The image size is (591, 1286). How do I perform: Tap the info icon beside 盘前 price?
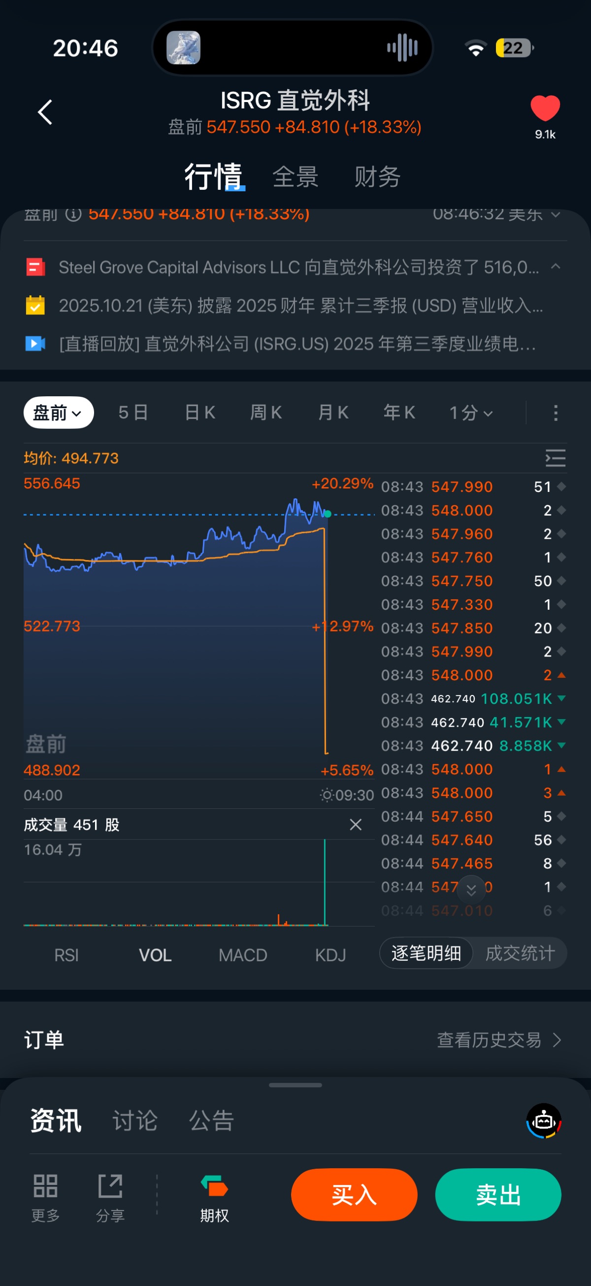pyautogui.click(x=73, y=215)
